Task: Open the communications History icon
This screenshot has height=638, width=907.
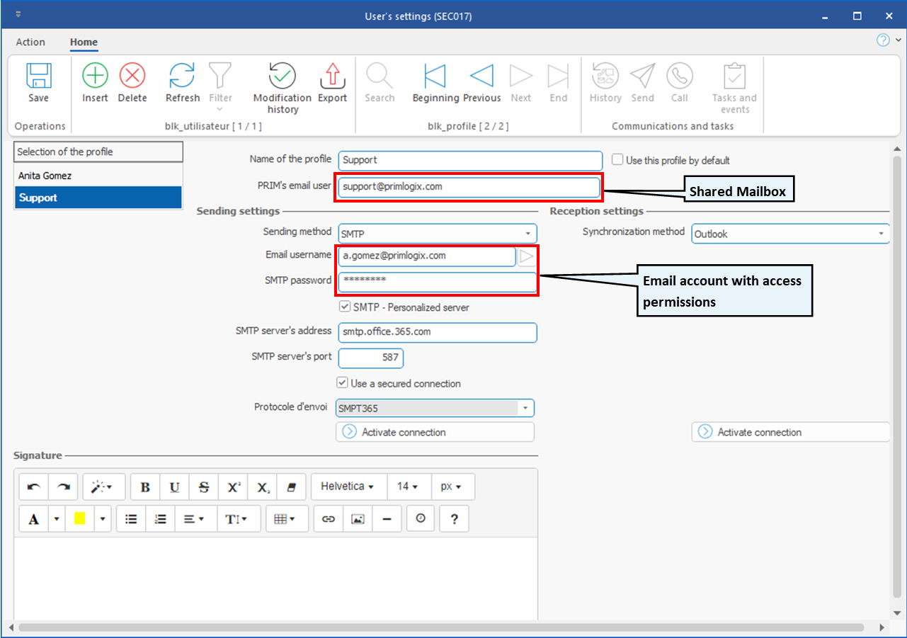Action: (x=605, y=76)
